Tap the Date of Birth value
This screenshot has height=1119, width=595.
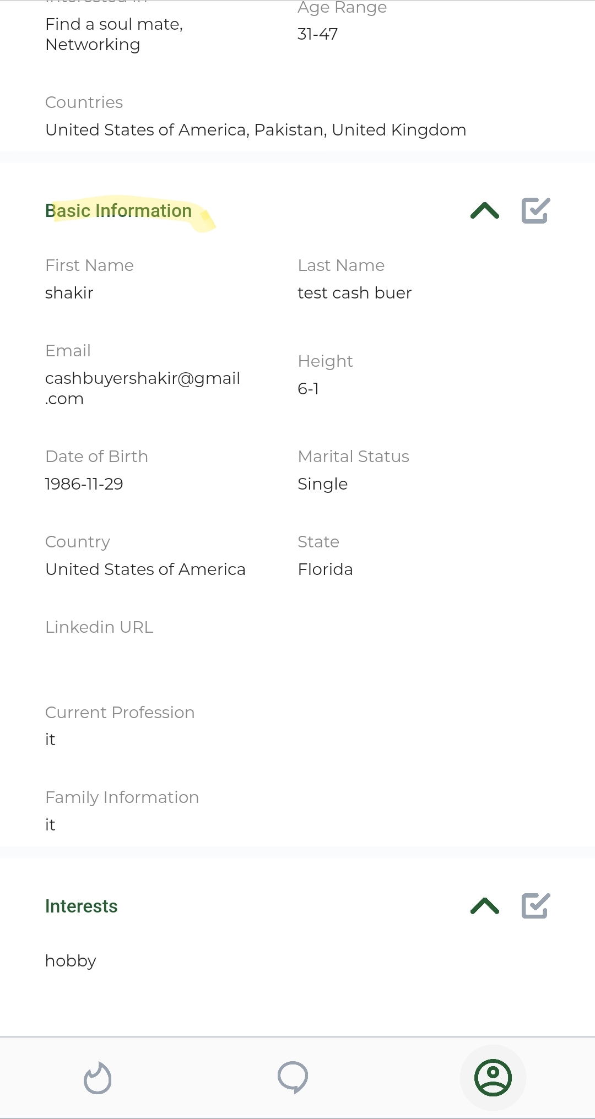click(x=84, y=484)
